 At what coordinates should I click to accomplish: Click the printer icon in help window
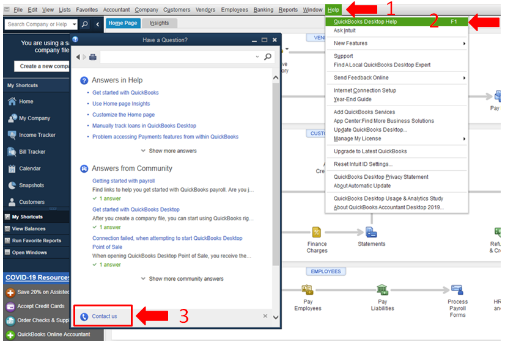tap(93, 57)
